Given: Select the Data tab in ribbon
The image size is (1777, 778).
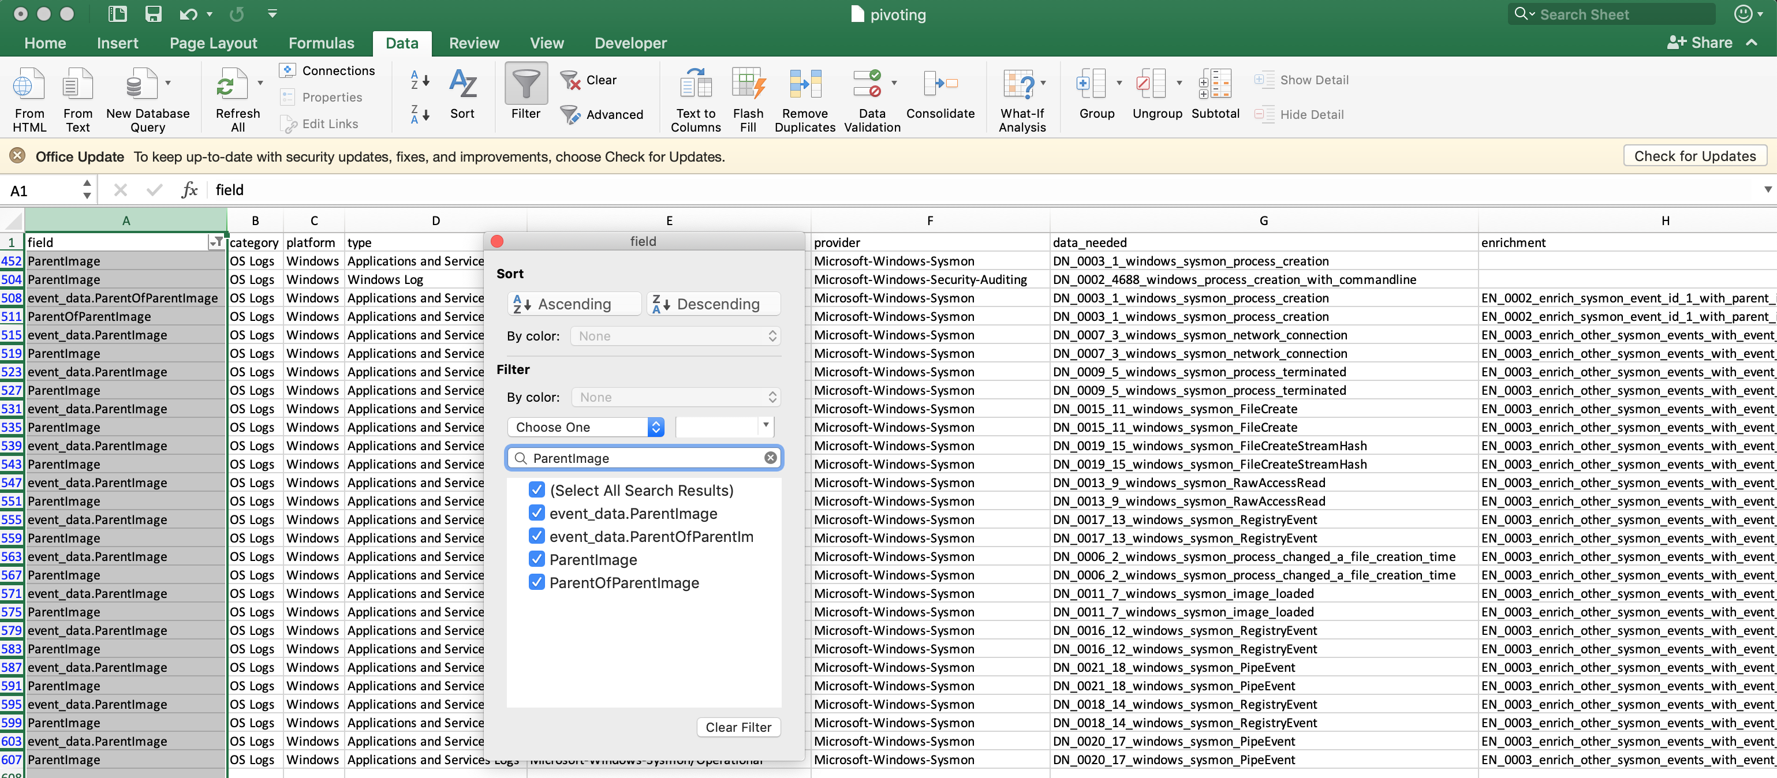Looking at the screenshot, I should [x=400, y=42].
